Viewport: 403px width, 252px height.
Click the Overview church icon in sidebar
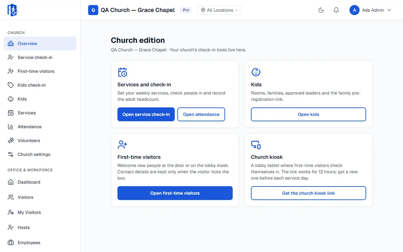click(11, 43)
